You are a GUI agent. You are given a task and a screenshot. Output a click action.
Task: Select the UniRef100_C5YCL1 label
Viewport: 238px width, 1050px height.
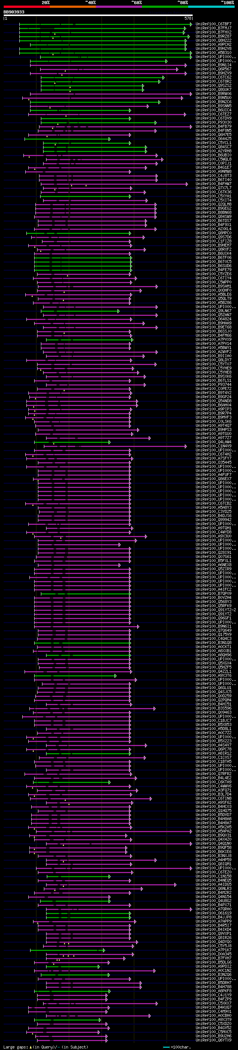click(x=213, y=143)
